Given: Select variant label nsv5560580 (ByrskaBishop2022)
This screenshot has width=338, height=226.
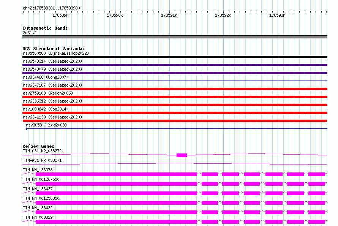Looking at the screenshot, I should [56, 53].
